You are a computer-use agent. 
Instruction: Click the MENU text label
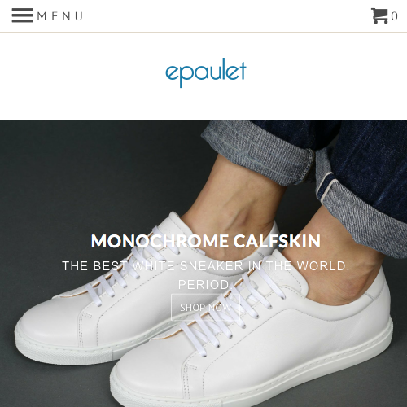(60, 16)
